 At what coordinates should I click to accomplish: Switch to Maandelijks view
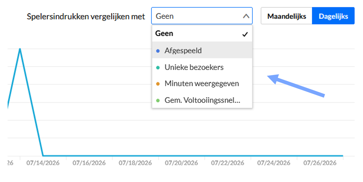[x=287, y=16]
